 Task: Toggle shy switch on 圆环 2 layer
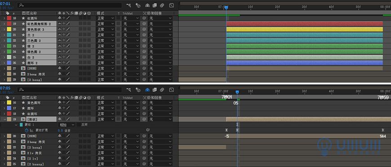tap(60, 63)
